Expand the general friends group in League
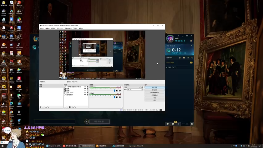This screenshot has height=148, width=263. pyautogui.click(x=167, y=67)
